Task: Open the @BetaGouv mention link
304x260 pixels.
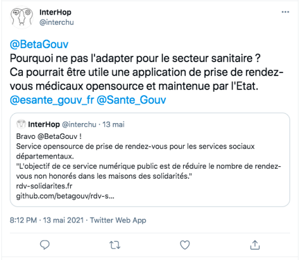Action: pos(39,44)
